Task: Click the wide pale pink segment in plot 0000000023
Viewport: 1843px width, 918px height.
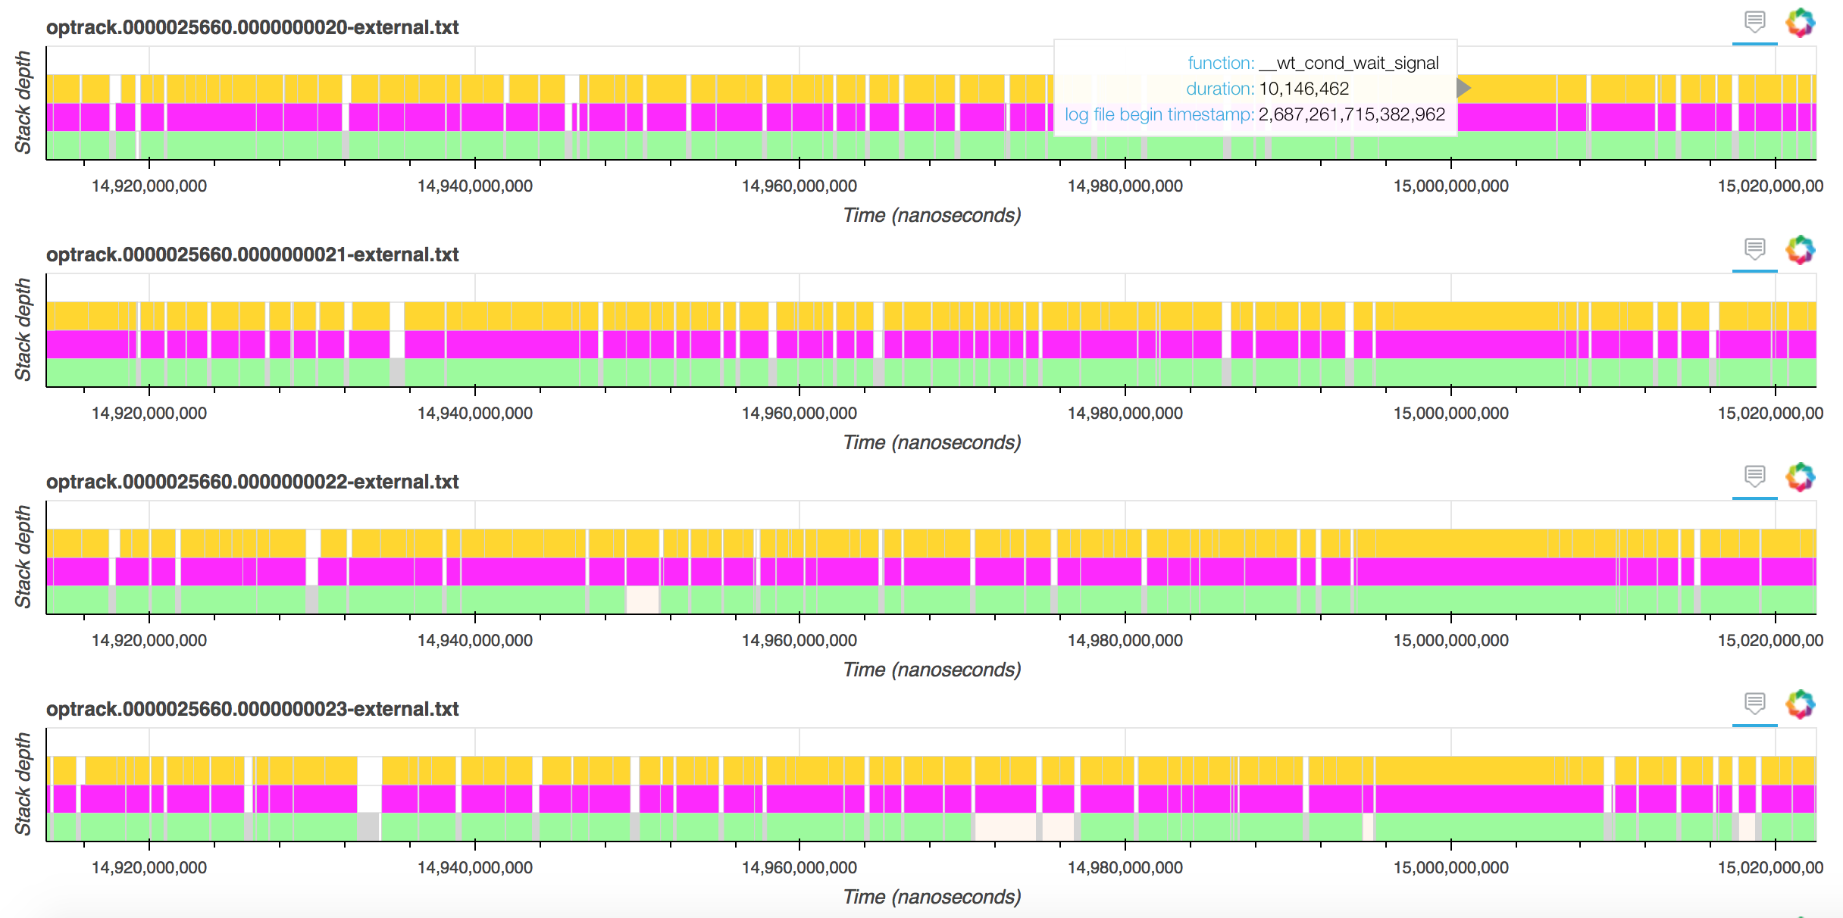Action: click(1004, 826)
